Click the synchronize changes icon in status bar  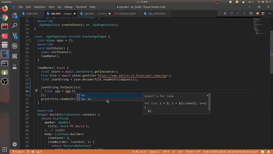coord(28,152)
